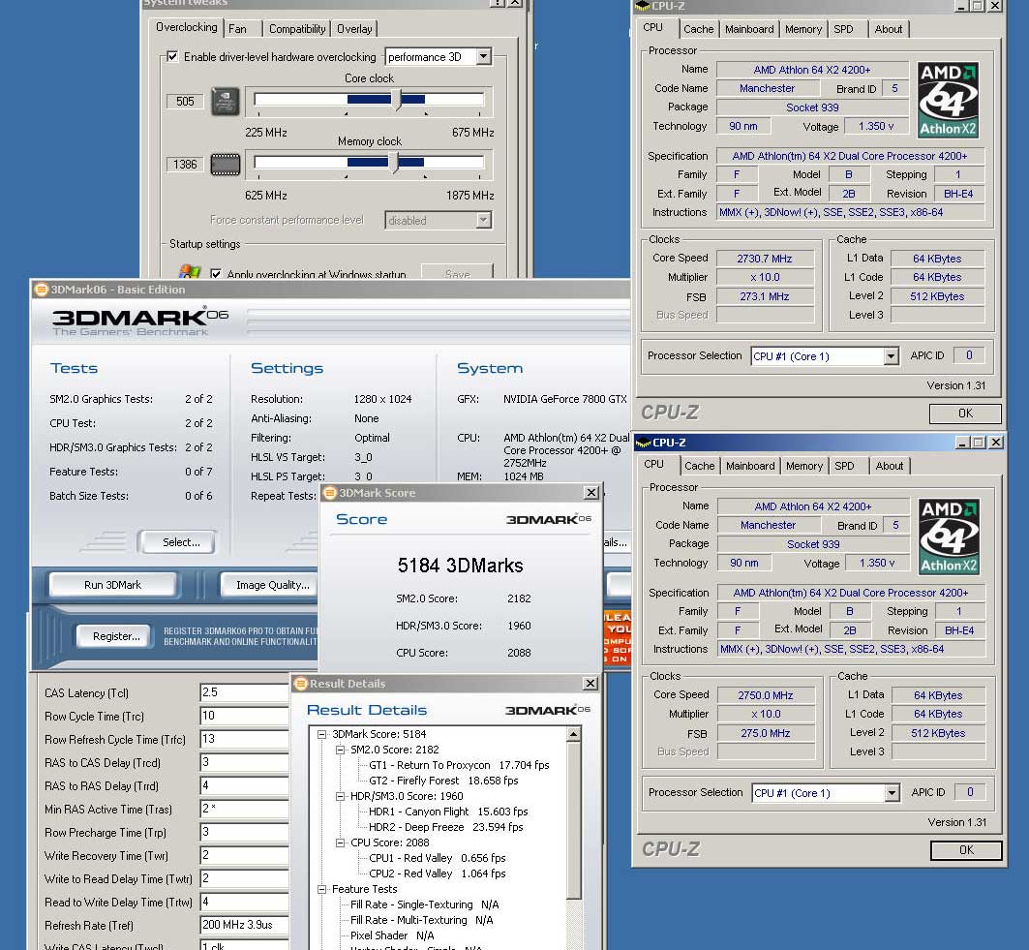1029x950 pixels.
Task: Open Processor Selection dropdown in lower CPU-Z
Action: [x=892, y=792]
